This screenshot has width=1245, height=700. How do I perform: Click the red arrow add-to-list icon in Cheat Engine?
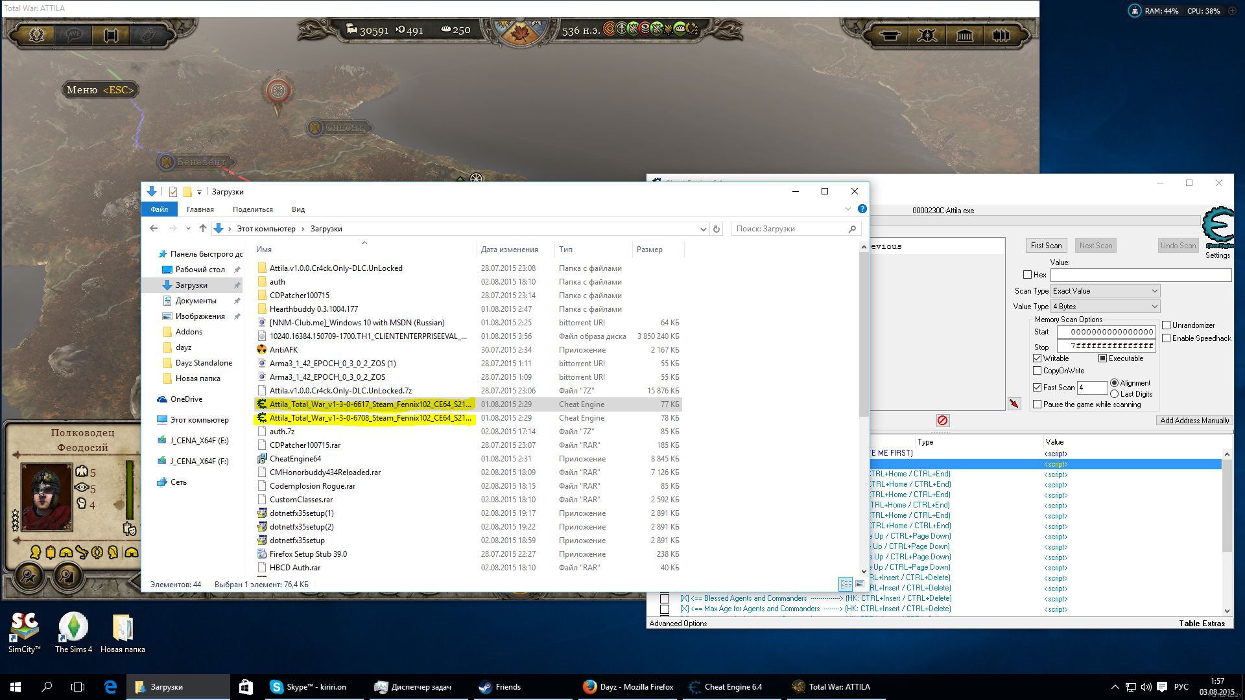[x=1014, y=404]
